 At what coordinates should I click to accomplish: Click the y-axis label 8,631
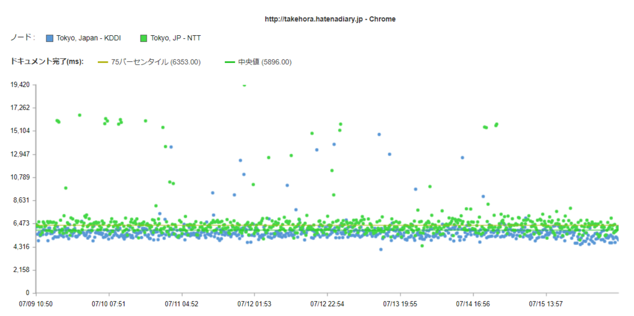point(23,200)
